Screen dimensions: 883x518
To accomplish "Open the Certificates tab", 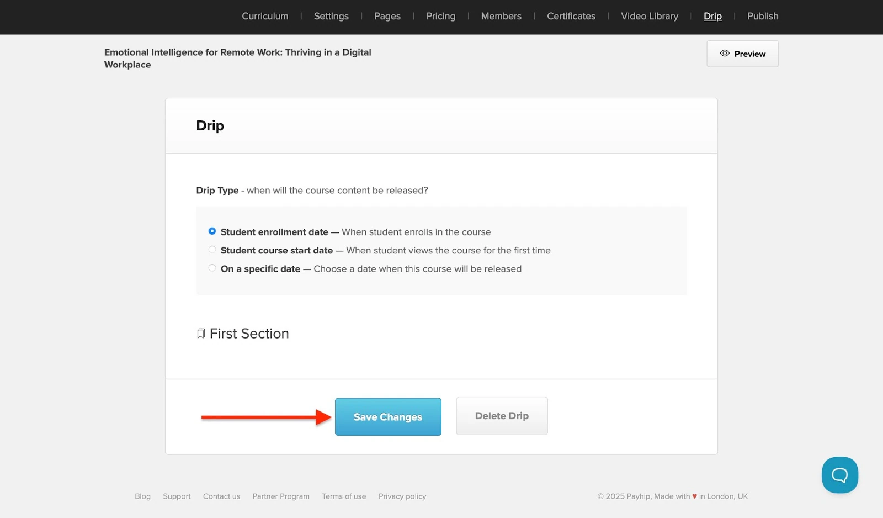I will (x=571, y=16).
